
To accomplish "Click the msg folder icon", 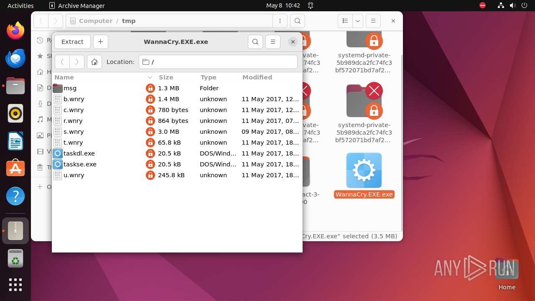I will pyautogui.click(x=58, y=88).
